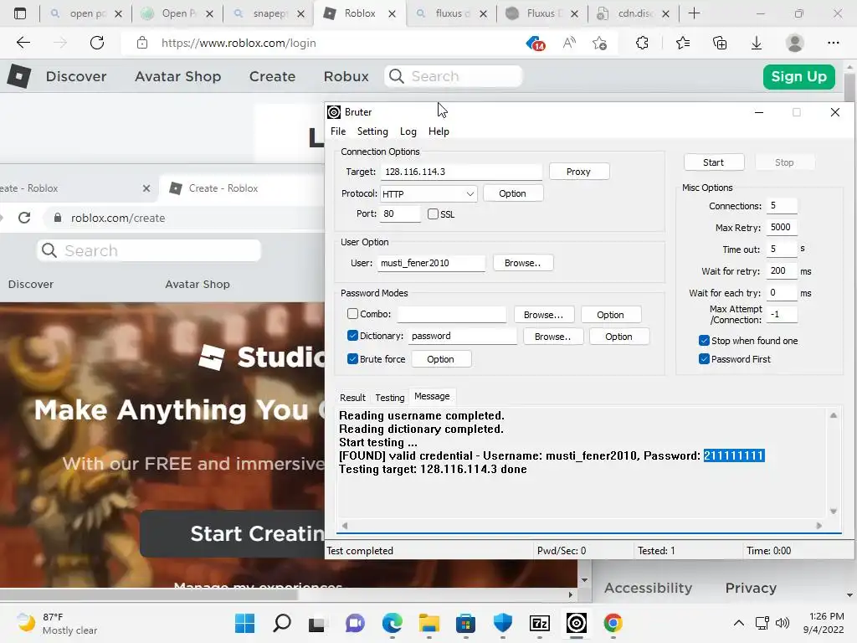The width and height of the screenshot is (857, 643).
Task: Uncheck the Dictionary password mode
Action: tap(352, 336)
